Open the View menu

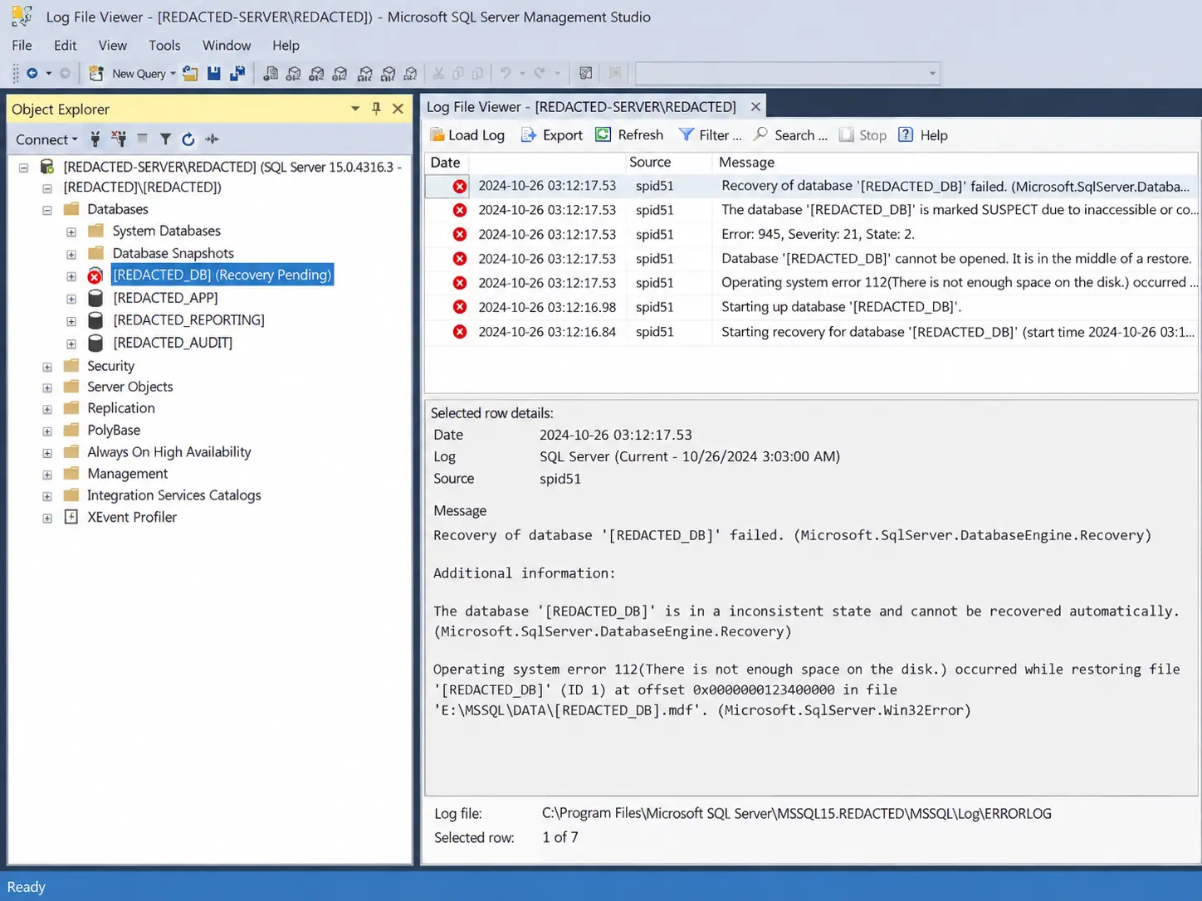[x=112, y=45]
